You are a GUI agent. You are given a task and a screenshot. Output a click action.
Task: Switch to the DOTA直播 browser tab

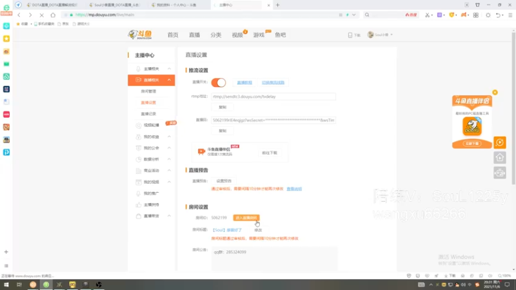52,5
